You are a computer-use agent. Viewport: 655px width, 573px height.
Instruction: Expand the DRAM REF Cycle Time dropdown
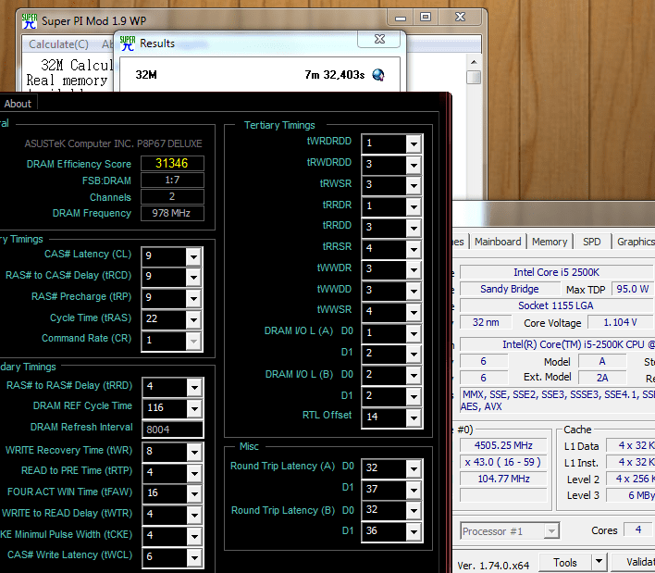pyautogui.click(x=194, y=408)
